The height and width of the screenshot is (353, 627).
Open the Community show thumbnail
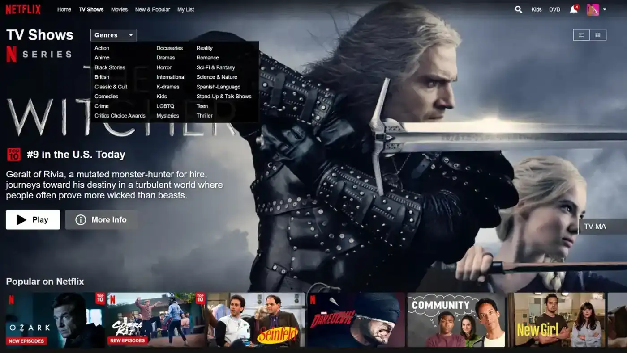(x=456, y=320)
